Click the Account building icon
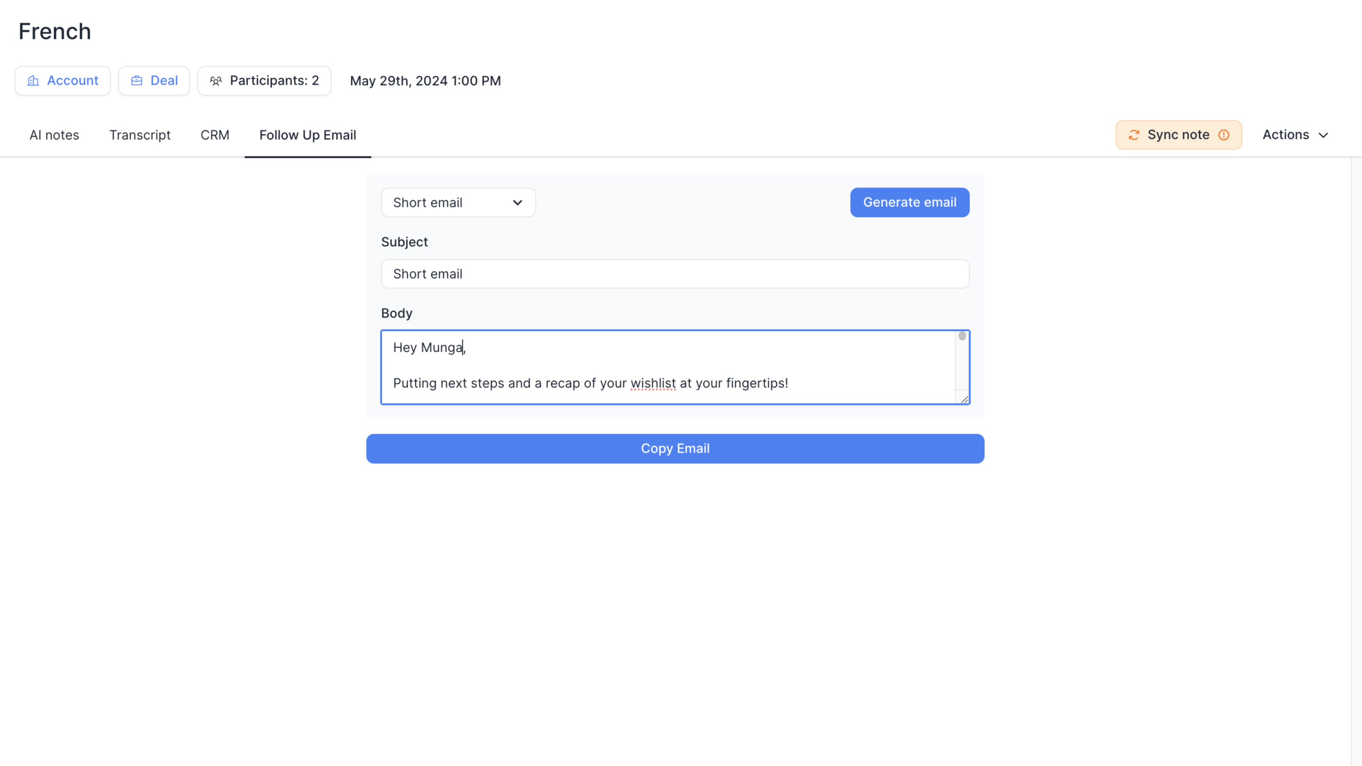The width and height of the screenshot is (1362, 766). [33, 81]
